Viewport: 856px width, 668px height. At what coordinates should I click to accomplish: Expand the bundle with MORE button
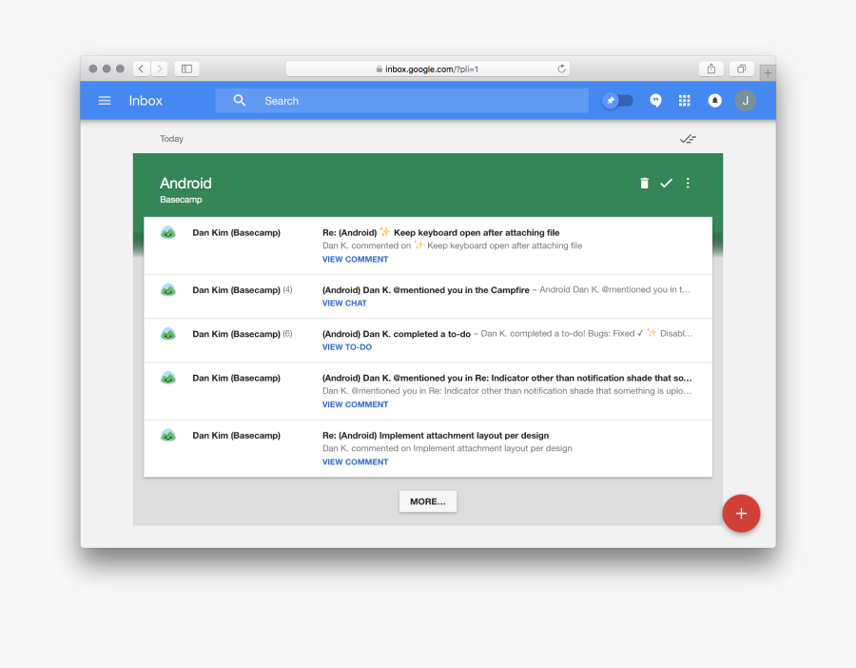click(x=427, y=501)
